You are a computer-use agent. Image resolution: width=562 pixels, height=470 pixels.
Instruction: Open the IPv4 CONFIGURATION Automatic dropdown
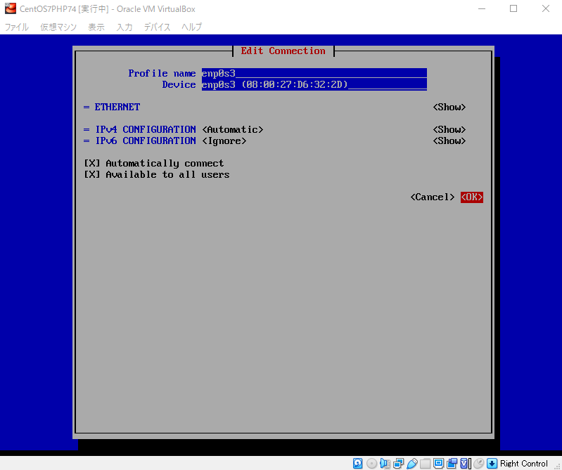[x=232, y=129]
